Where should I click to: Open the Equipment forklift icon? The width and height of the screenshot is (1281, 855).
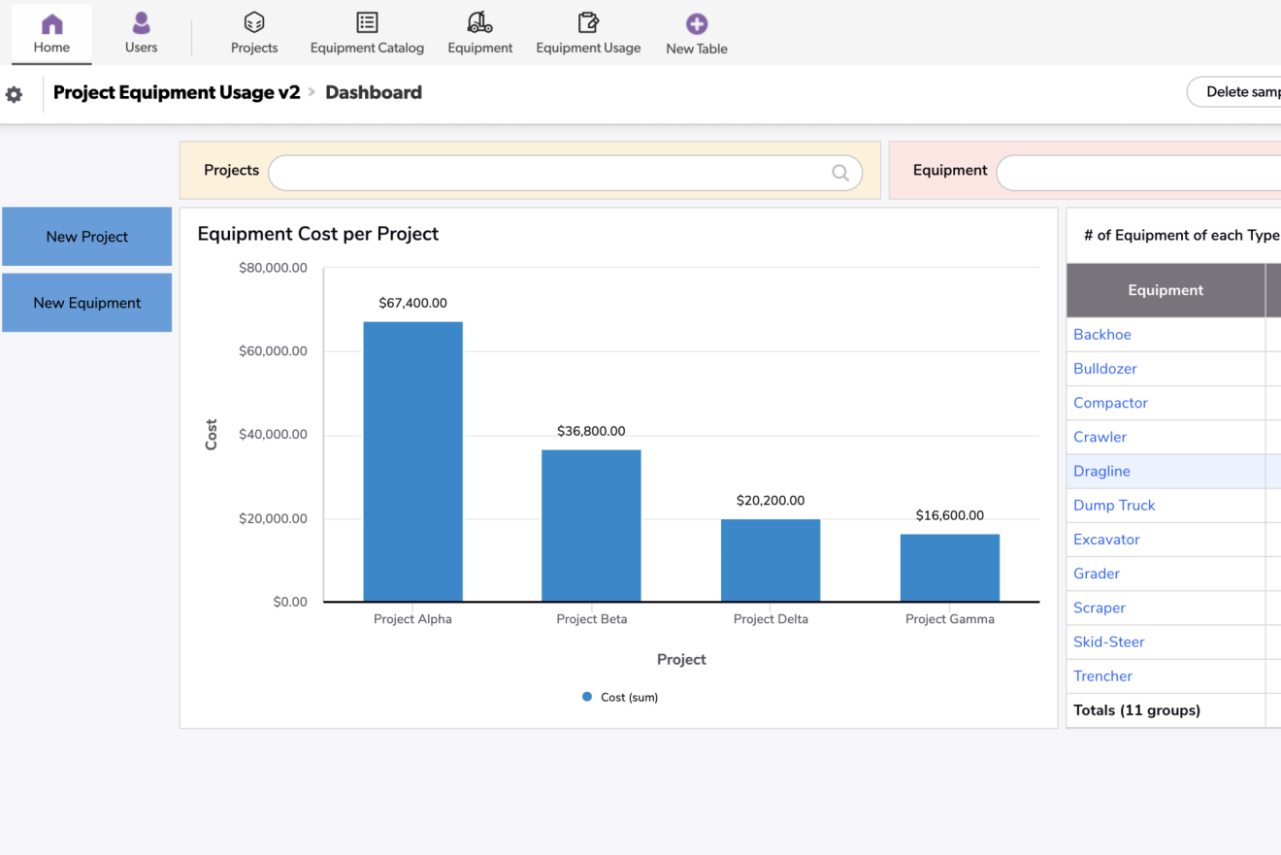pos(479,23)
